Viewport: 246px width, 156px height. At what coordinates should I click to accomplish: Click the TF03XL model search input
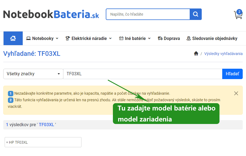pos(142,74)
